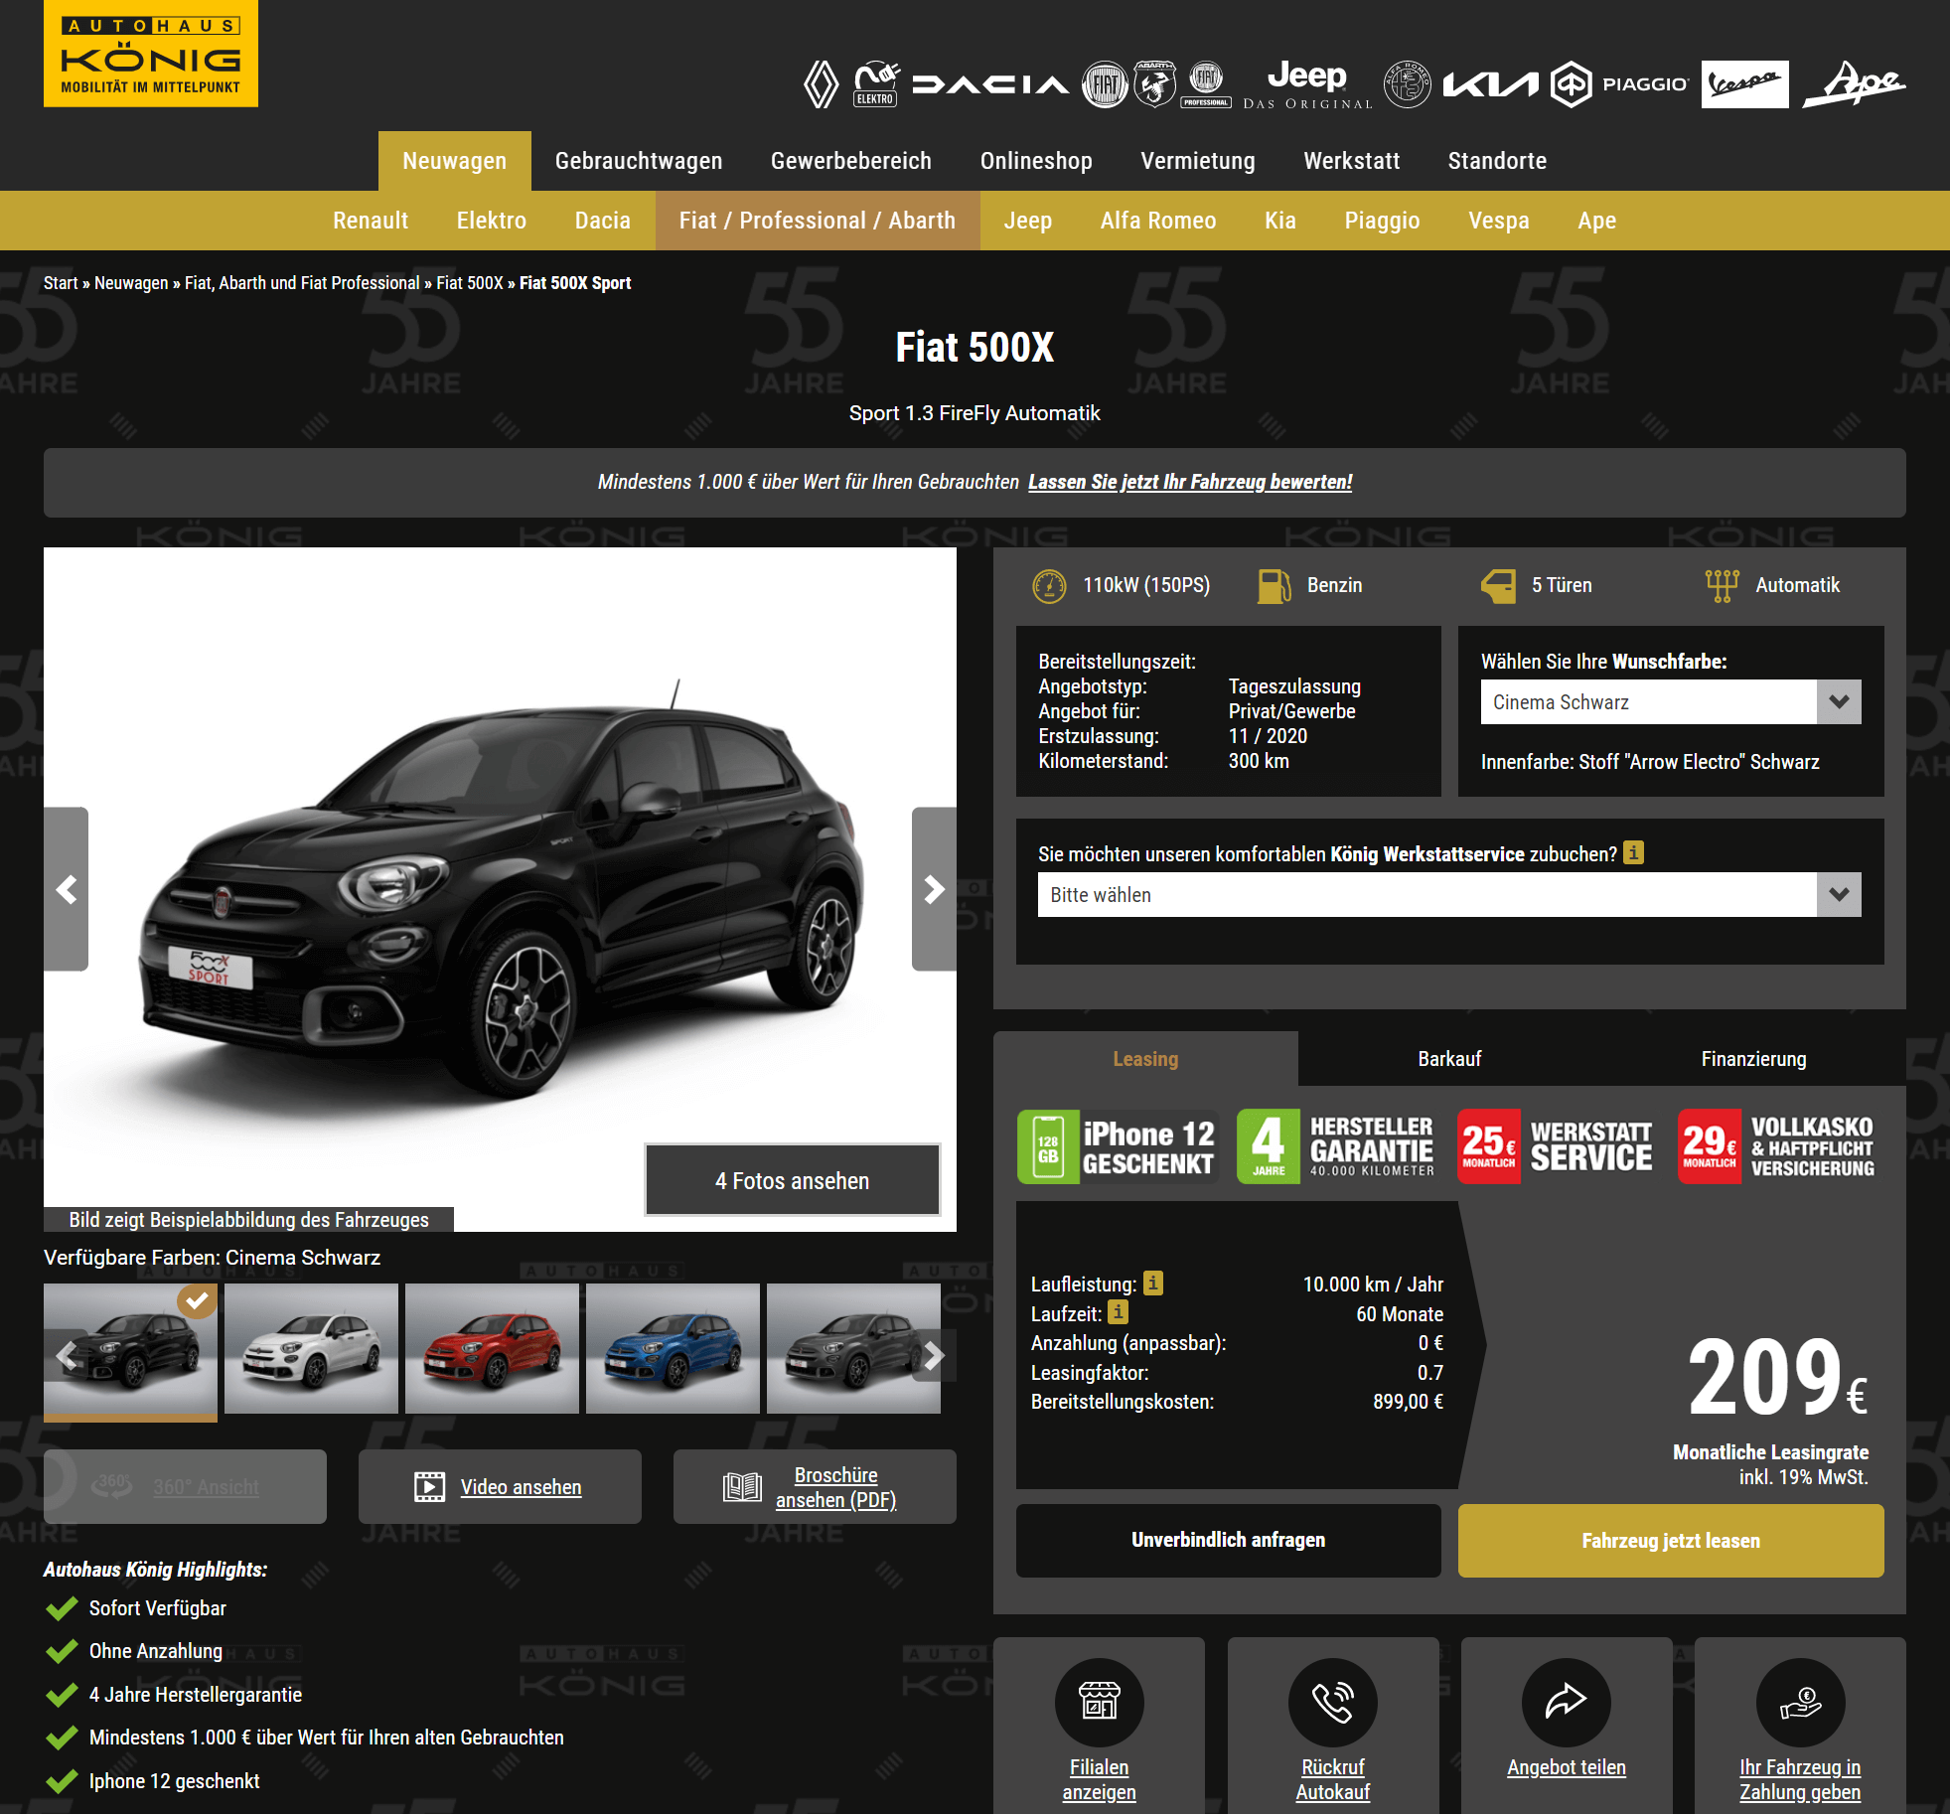Screen dimensions: 1950x1814
Task: Click the 4 Fotos ansehen button
Action: click(793, 1180)
